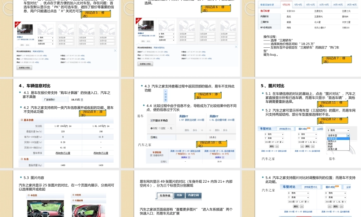Viewport: 361px width, 217px height.
Task: Click the << previous-page icon beside 删除
Action: click(302, 146)
